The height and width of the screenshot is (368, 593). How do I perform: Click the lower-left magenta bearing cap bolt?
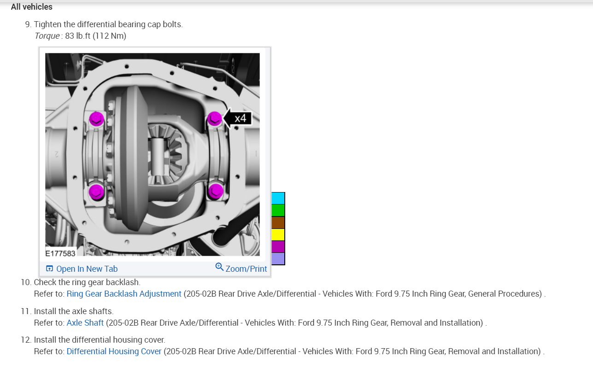(x=96, y=191)
